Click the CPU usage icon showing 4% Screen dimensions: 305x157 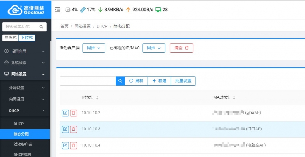(x=68, y=10)
